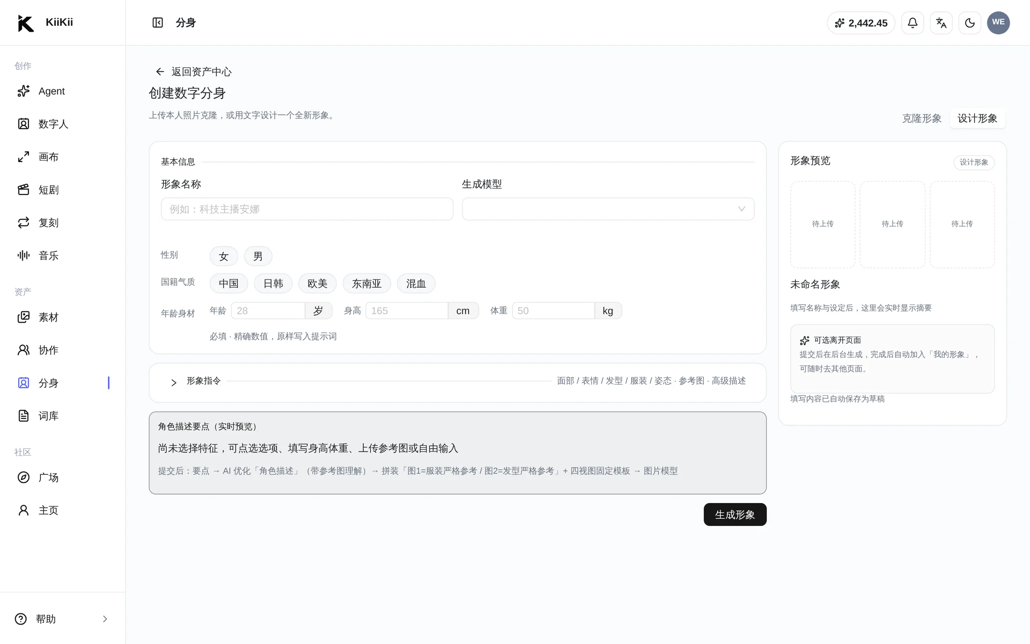Click the third 待上传 preview slot

(962, 224)
